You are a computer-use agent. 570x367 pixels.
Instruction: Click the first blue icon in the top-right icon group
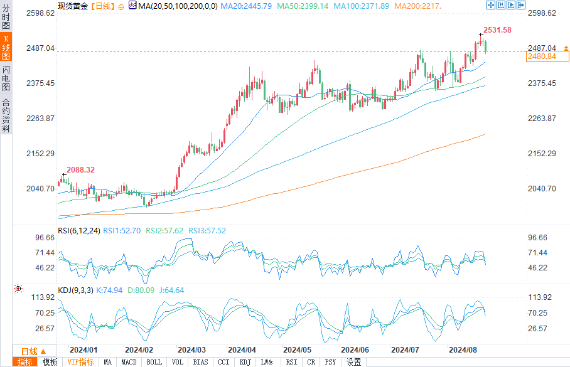point(492,6)
